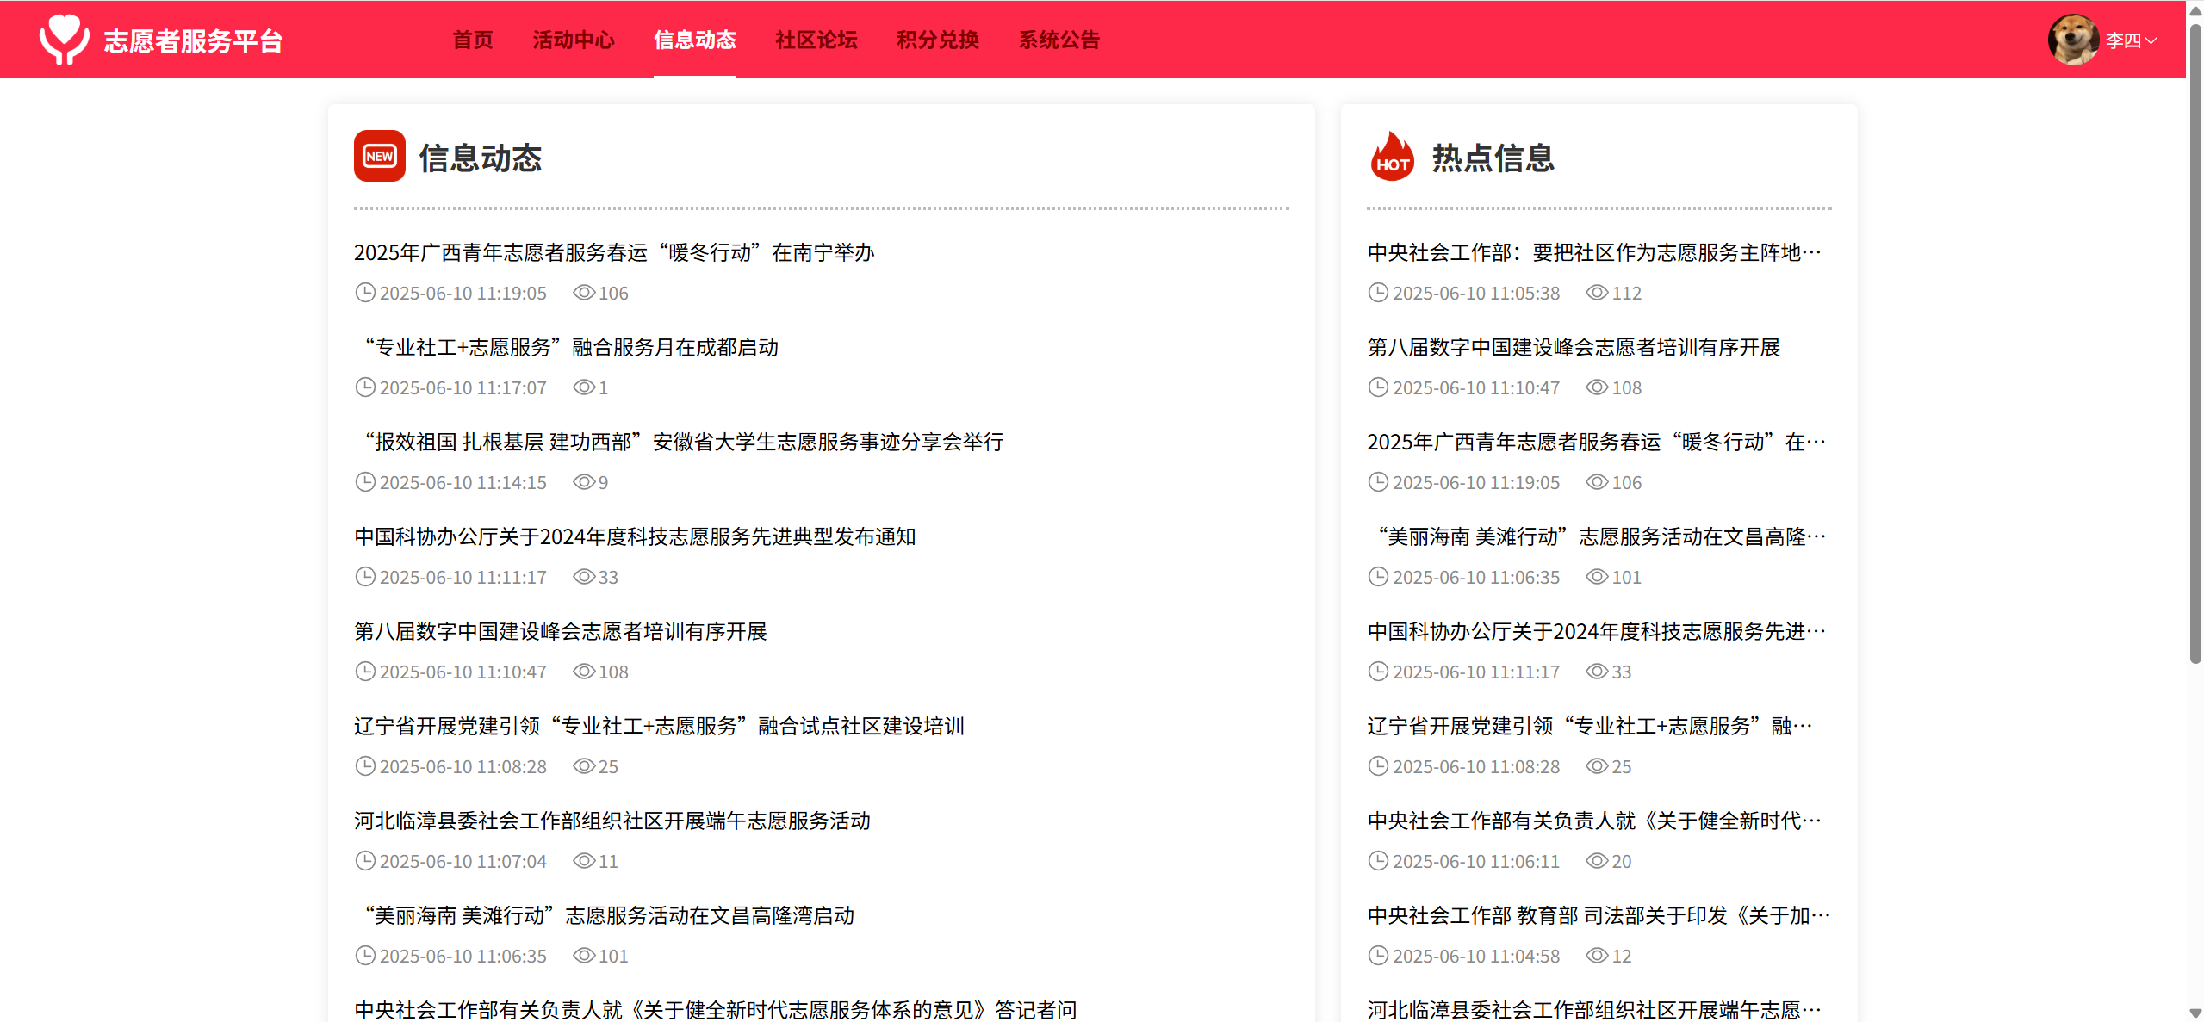Select 积分兑换 in the top navigation

[937, 40]
